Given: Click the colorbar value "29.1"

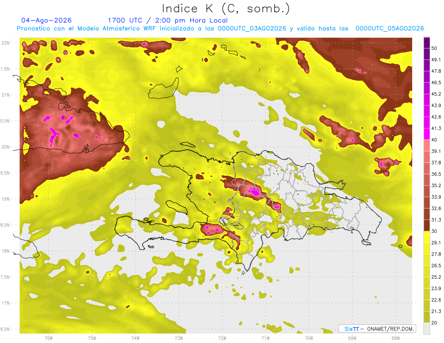Looking at the screenshot, I should click(436, 243).
